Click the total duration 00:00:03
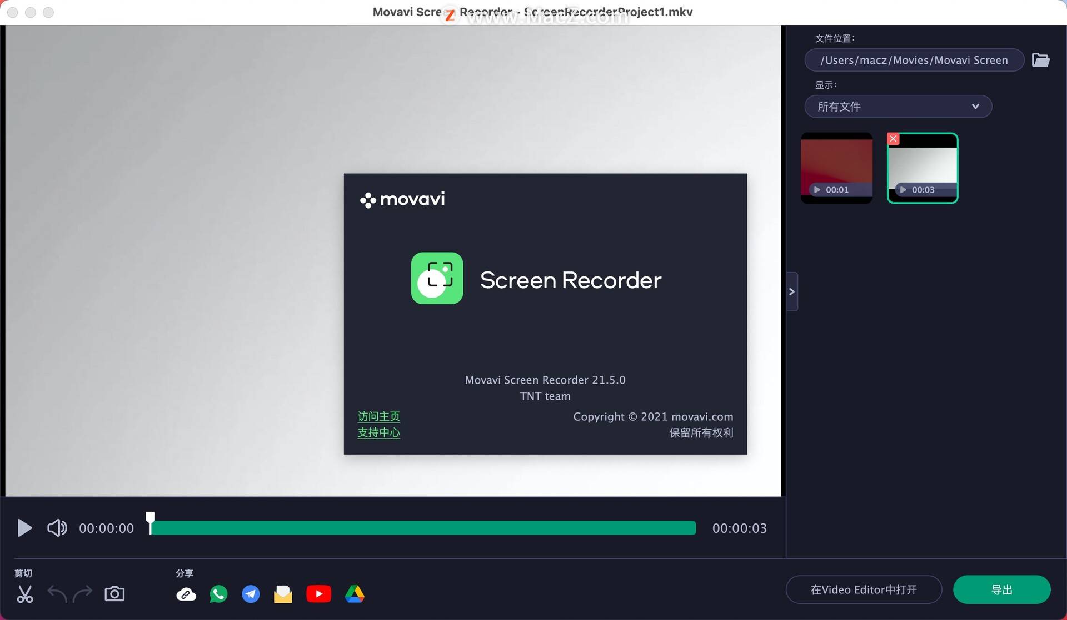The image size is (1067, 620). (x=739, y=528)
